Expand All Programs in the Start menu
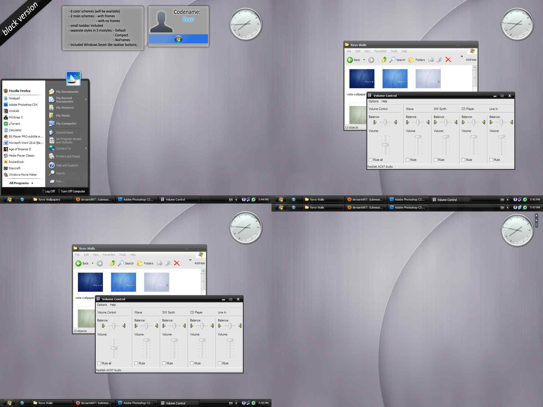Image resolution: width=543 pixels, height=407 pixels. [x=21, y=183]
